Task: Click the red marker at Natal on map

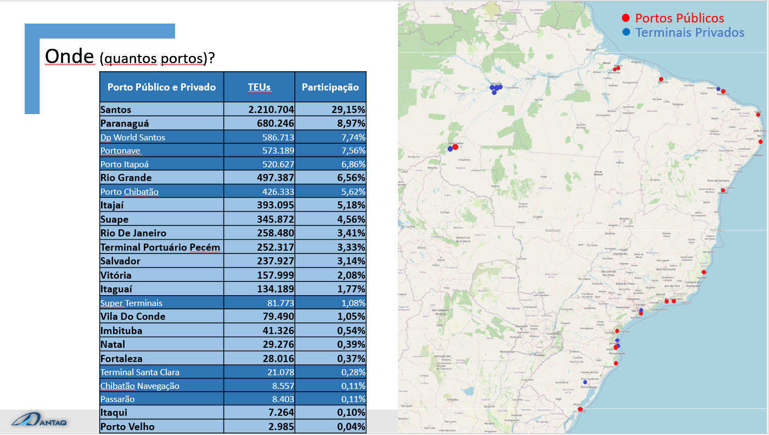Action: [758, 115]
